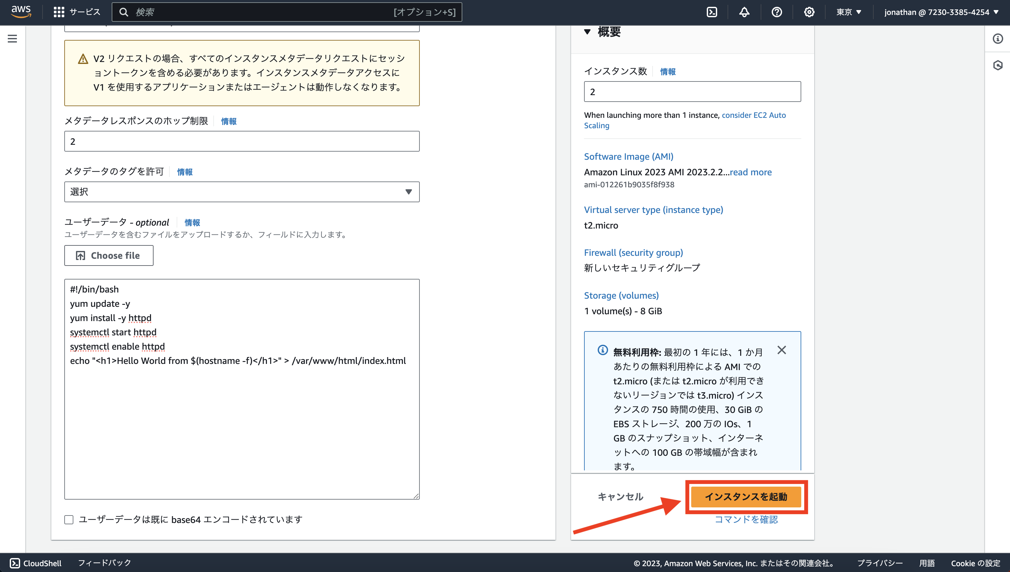1010x572 pixels.
Task: Open help using the question mark icon
Action: click(x=777, y=12)
